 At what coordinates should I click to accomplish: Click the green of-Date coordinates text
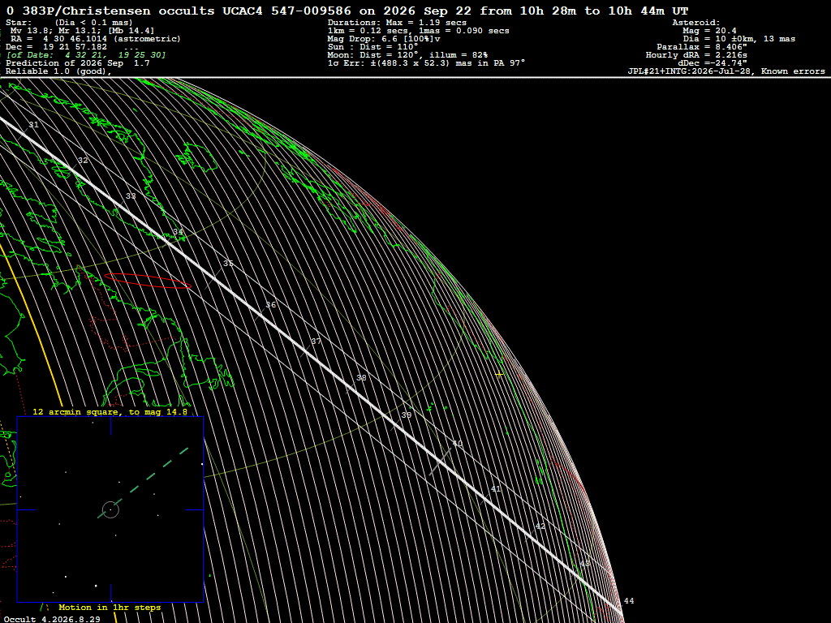pos(86,55)
